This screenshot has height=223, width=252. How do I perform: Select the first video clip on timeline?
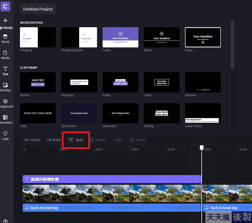[112, 193]
